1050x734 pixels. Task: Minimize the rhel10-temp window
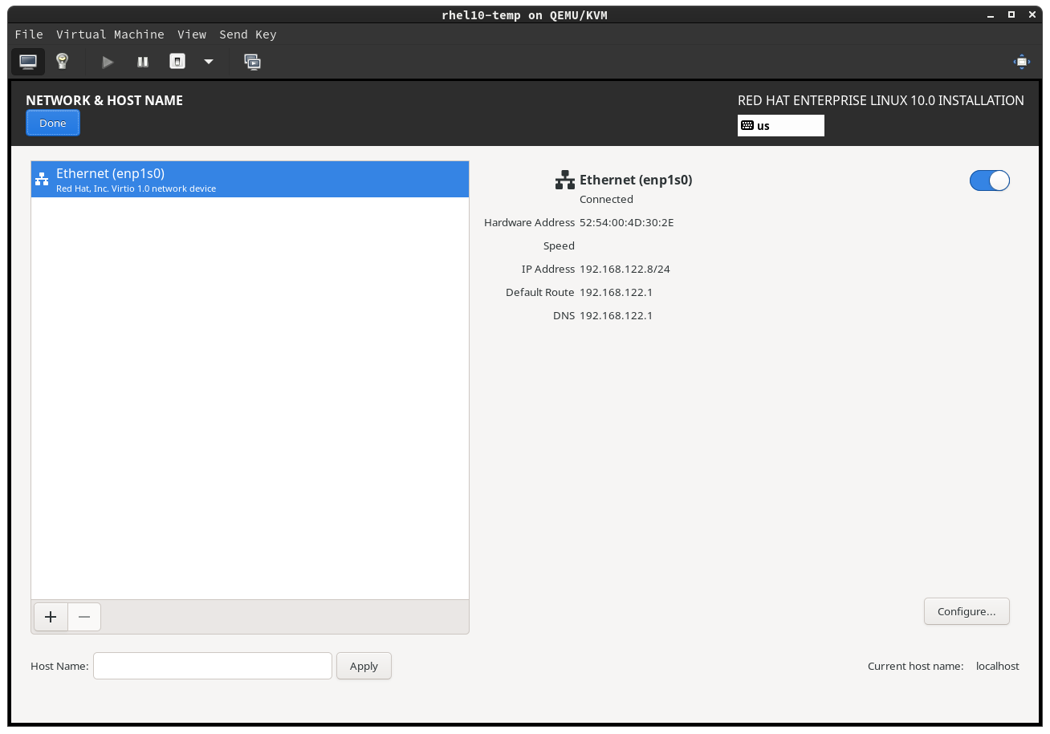pyautogui.click(x=990, y=14)
